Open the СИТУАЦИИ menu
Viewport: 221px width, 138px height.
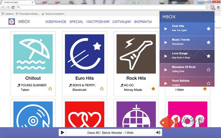122,22
